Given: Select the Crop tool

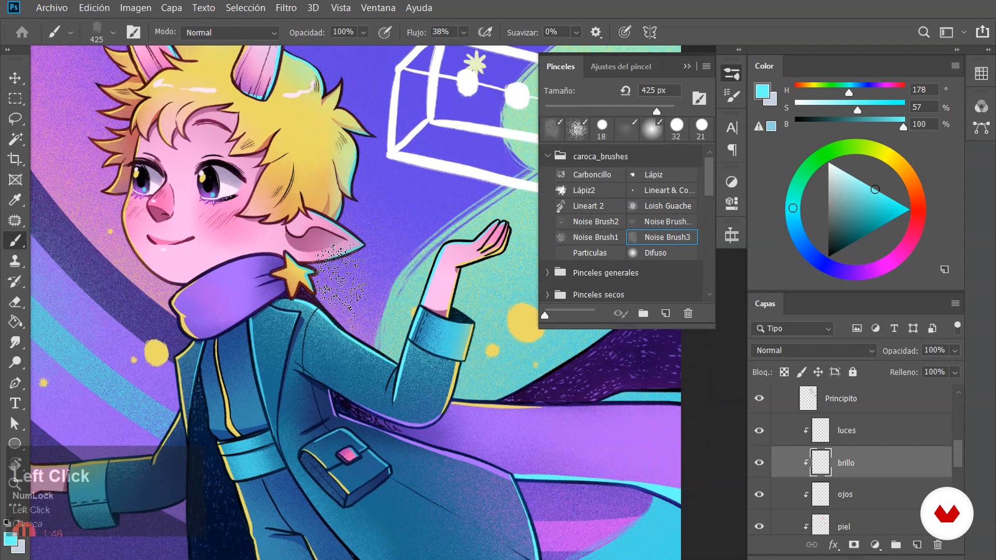Looking at the screenshot, I should tap(15, 159).
